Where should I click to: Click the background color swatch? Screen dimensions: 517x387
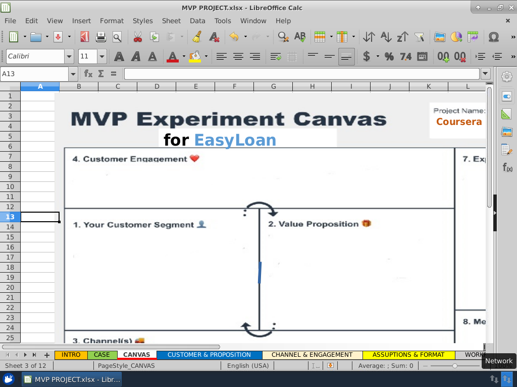coord(195,56)
